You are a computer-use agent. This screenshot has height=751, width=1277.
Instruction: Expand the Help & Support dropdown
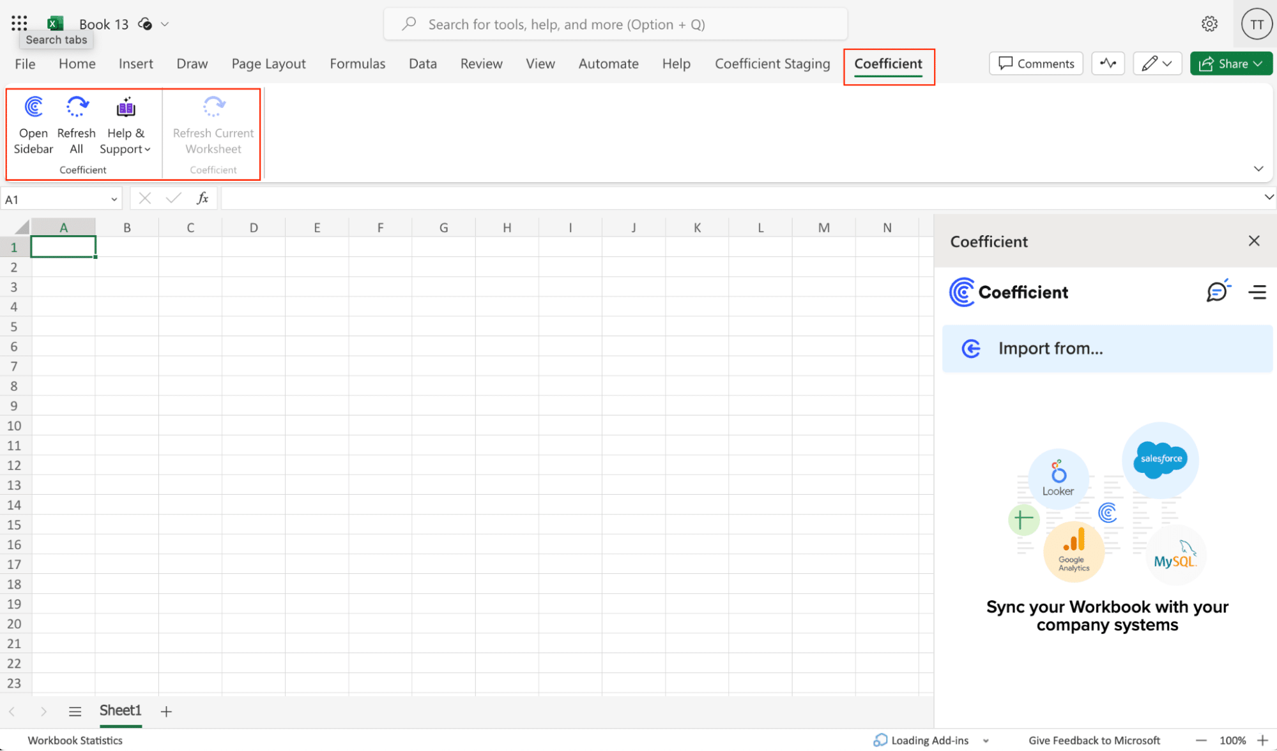click(x=125, y=125)
